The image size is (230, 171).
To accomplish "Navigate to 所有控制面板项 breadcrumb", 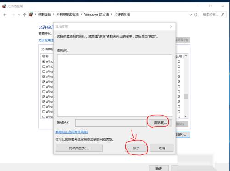I will [68, 14].
